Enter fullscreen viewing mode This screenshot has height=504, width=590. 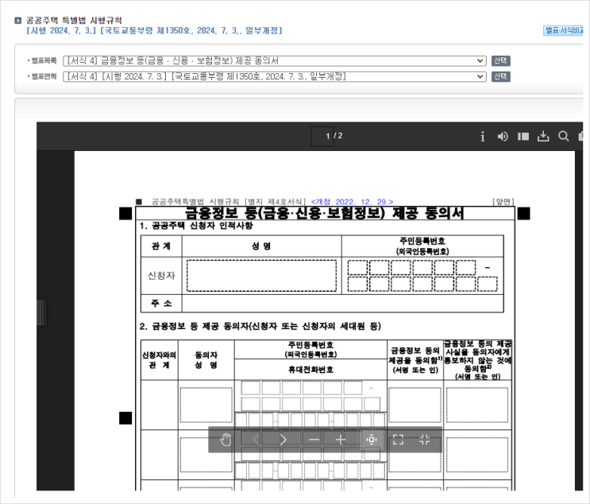398,440
